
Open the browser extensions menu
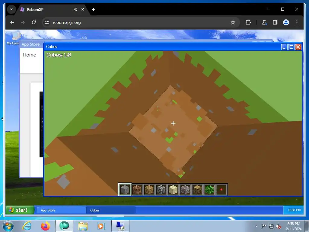[248, 22]
